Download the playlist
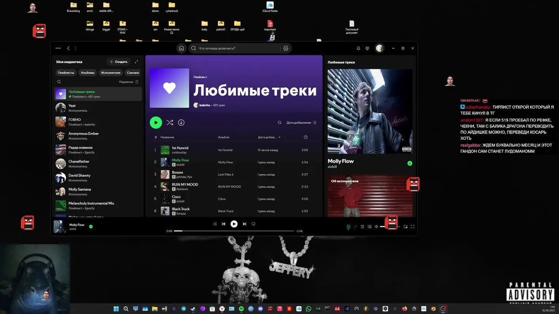The height and width of the screenshot is (314, 559). (x=181, y=123)
